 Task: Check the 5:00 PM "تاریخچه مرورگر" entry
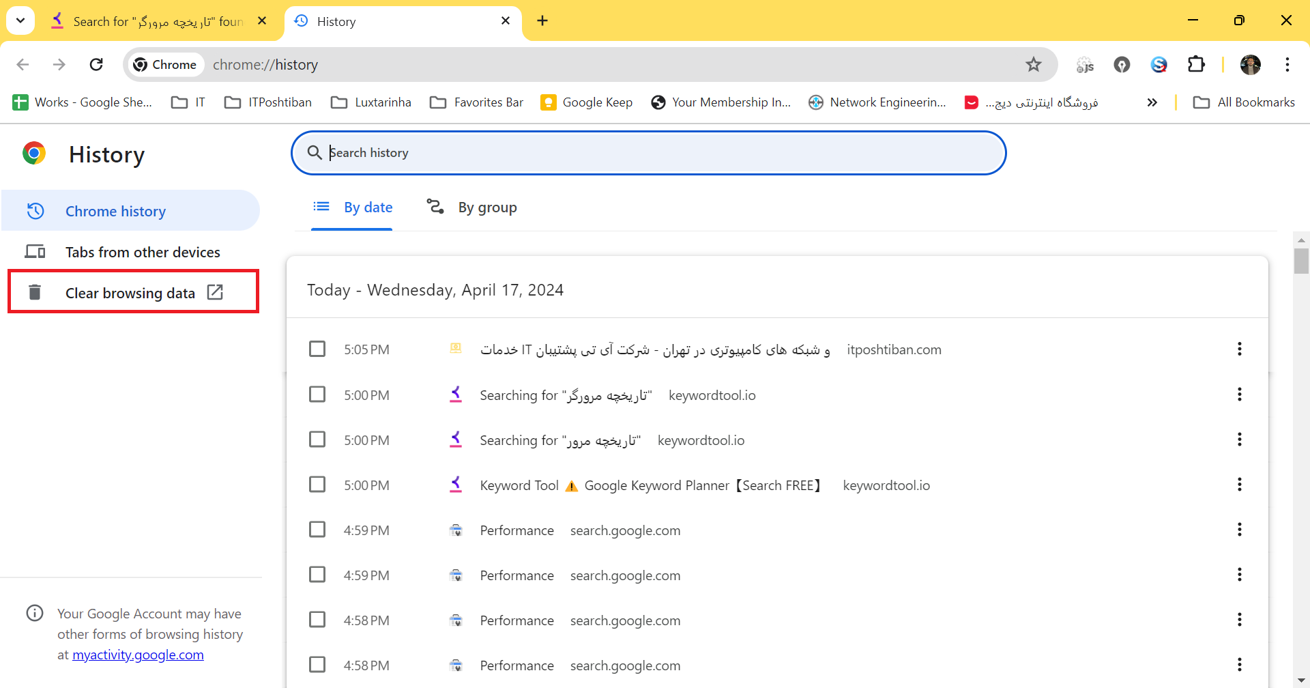click(x=317, y=394)
